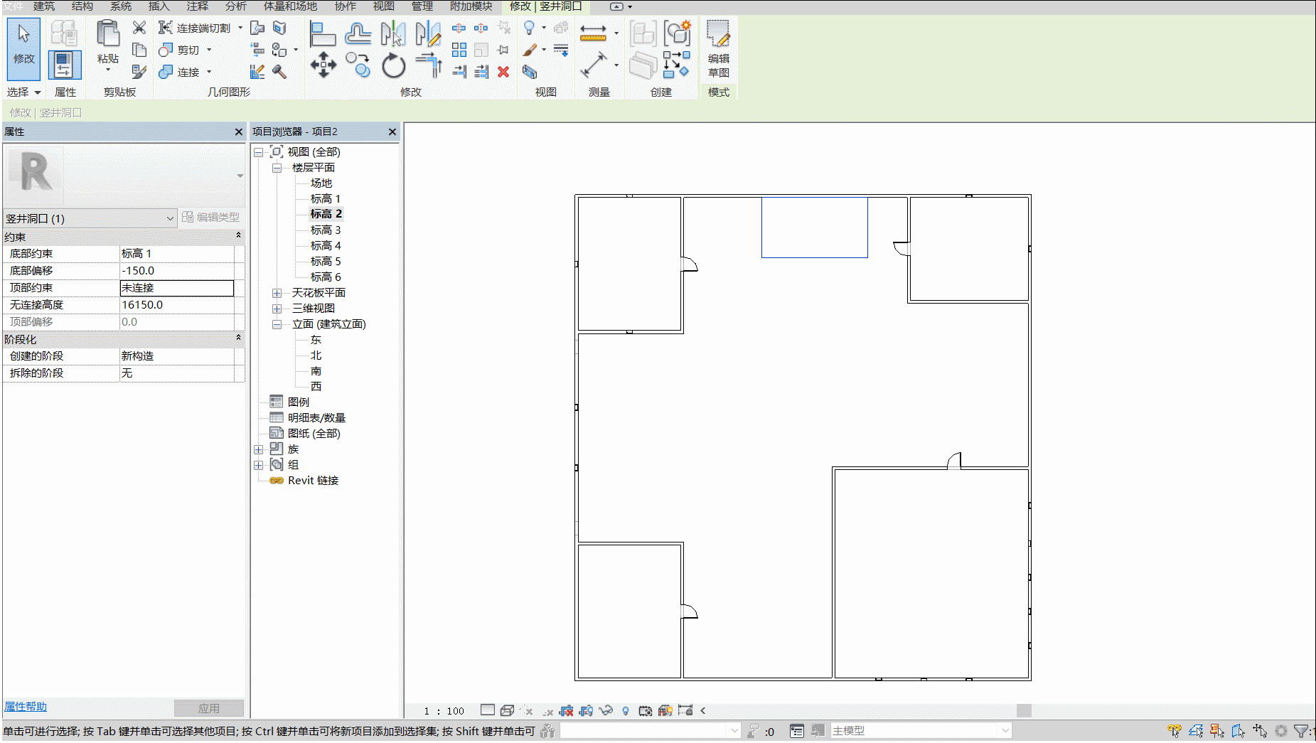The height and width of the screenshot is (743, 1316).
Task: Select the Rotate tool icon
Action: (393, 66)
